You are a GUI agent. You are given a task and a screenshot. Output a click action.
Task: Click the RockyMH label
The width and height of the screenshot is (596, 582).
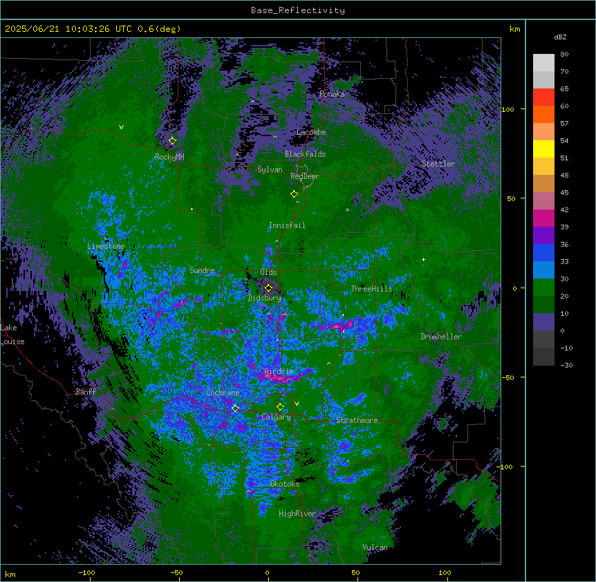coord(169,157)
